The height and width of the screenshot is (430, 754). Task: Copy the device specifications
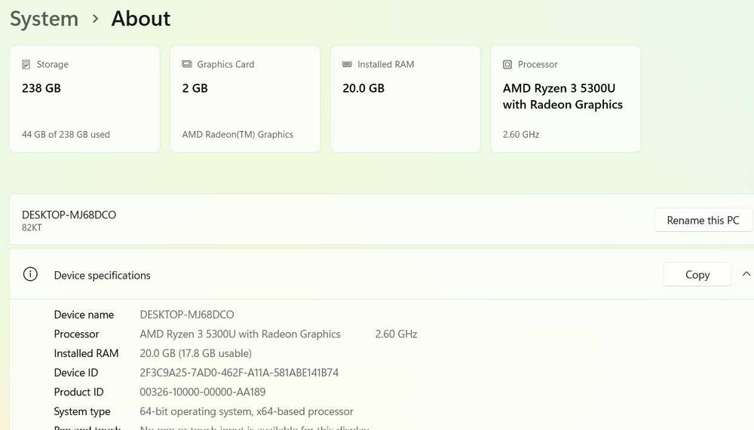click(x=697, y=274)
